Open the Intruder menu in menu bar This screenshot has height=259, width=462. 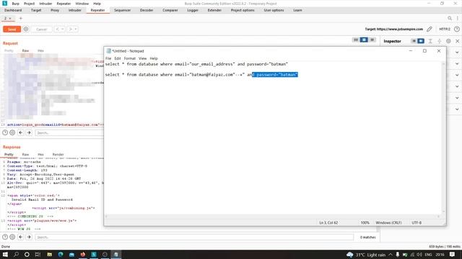point(45,4)
